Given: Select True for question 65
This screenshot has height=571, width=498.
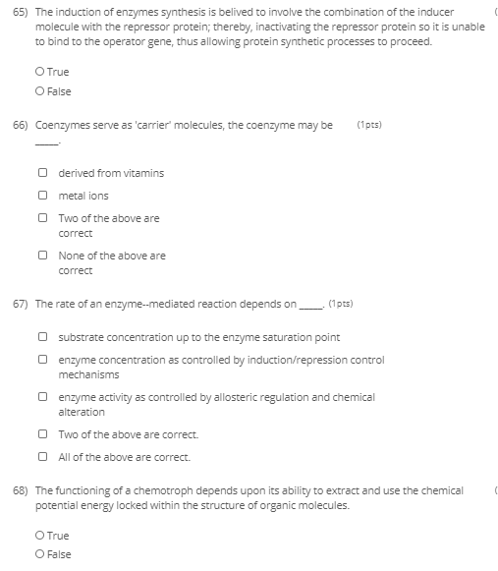Looking at the screenshot, I should tap(40, 72).
